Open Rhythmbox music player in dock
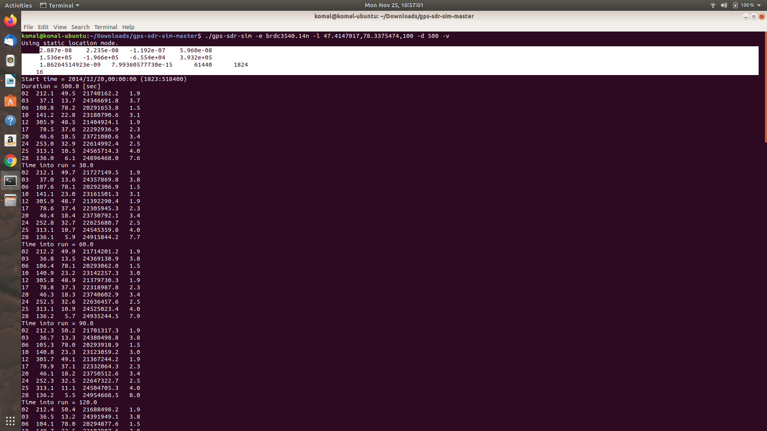 point(10,61)
